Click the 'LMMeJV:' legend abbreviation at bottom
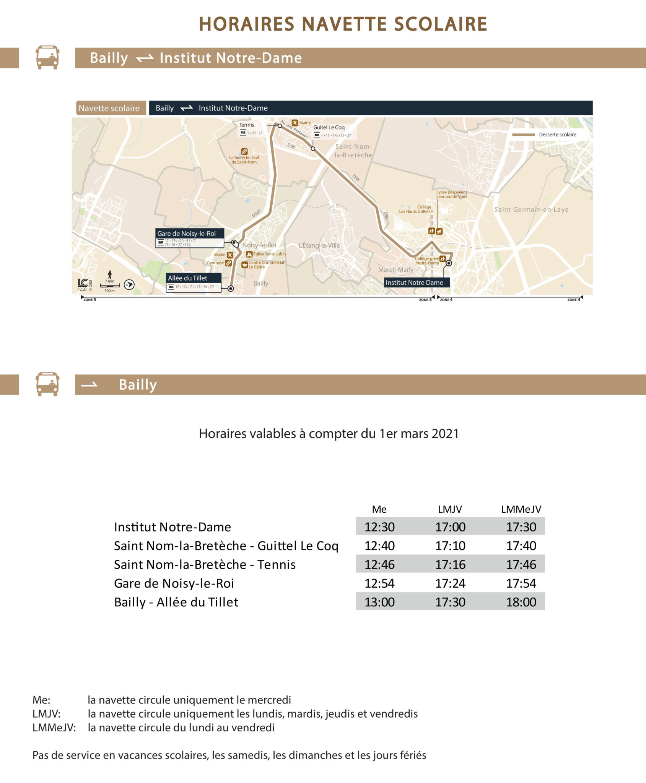646x783 pixels. 54,728
